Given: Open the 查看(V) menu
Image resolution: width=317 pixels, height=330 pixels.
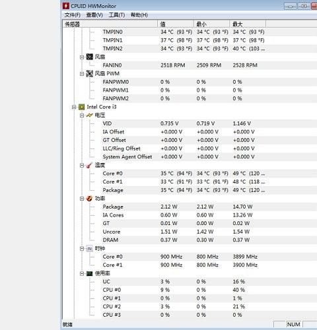Looking at the screenshot, I should [x=94, y=15].
